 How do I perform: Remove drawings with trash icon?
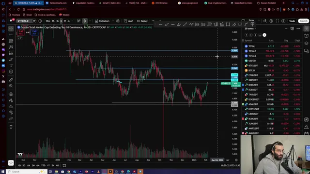(11, 127)
